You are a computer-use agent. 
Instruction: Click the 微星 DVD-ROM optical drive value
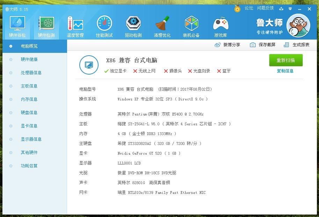(x=147, y=173)
